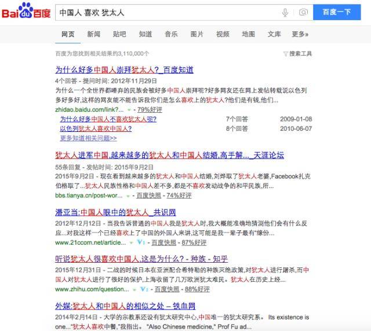Open 百度快照 for the zhihu result

click(x=167, y=289)
